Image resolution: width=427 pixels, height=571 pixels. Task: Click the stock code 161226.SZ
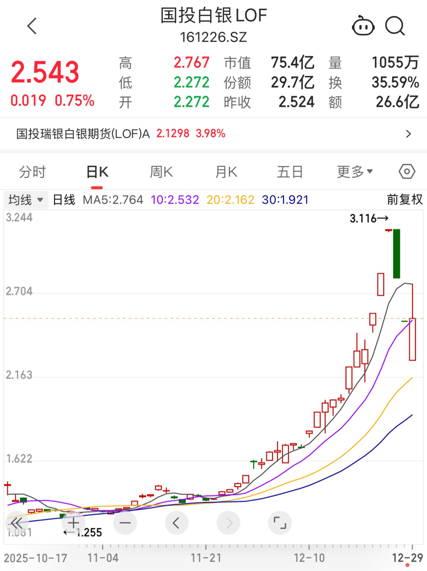(x=213, y=37)
